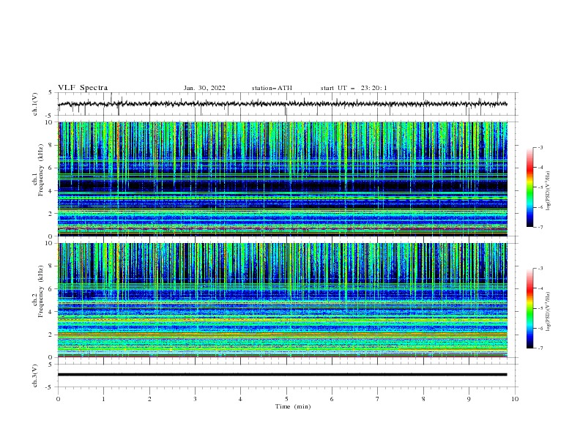
Task: Click the colour bar beside ch.2 spectrogram
Action: [x=530, y=308]
